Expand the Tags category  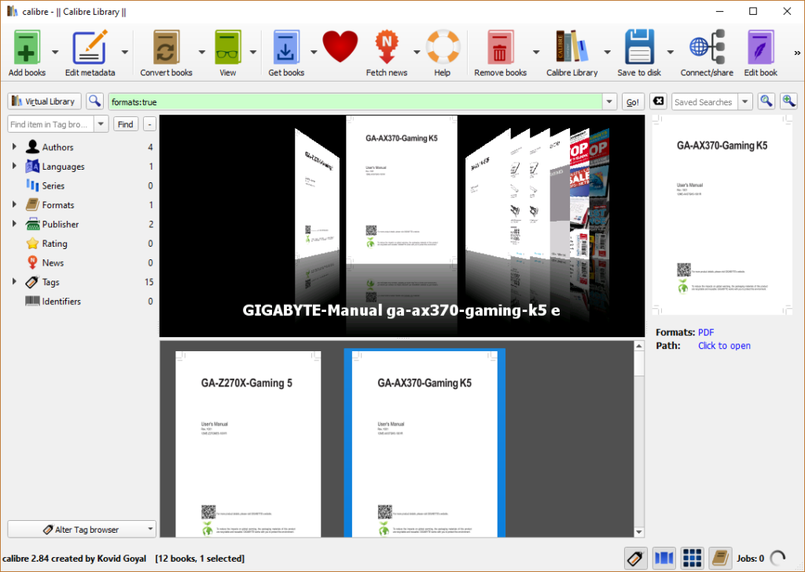tap(14, 281)
